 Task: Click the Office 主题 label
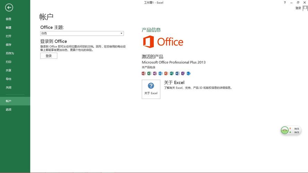[x=52, y=27]
